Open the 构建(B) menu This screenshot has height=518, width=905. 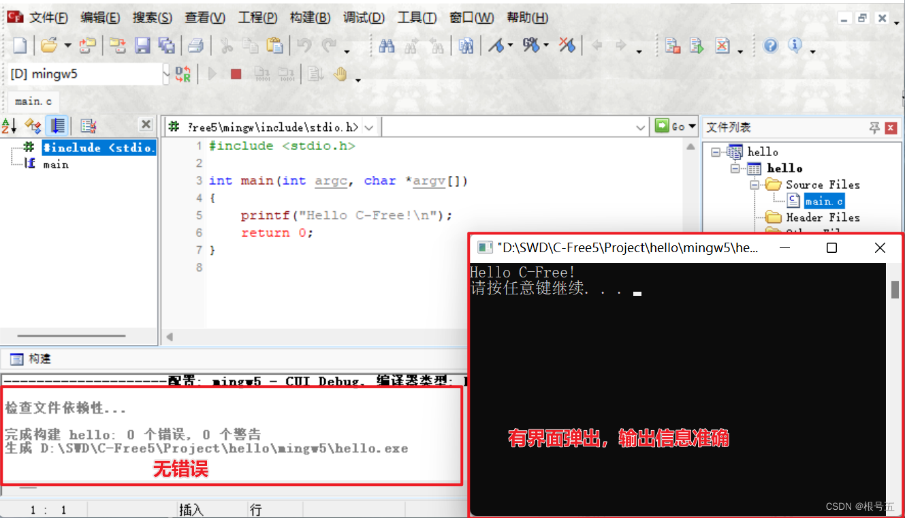[310, 18]
